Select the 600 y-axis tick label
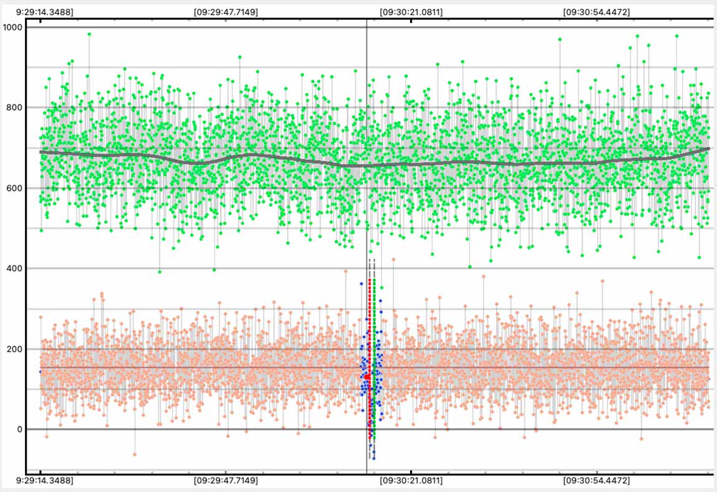 tap(15, 188)
